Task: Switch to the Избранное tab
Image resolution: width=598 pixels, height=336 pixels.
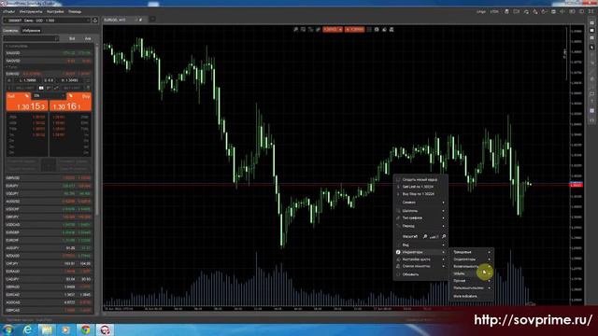Action: [x=31, y=31]
